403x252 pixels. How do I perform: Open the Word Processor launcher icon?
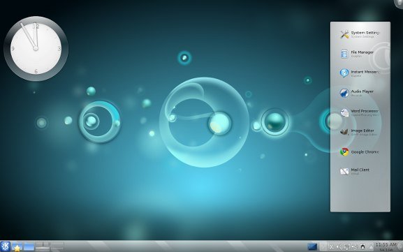344,112
